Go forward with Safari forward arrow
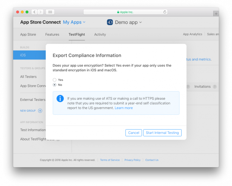This screenshot has height=186, width=232. [40, 12]
